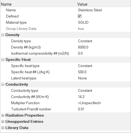Select the Density value 8000.0 field
The height and width of the screenshot is (133, 131).
click(x=104, y=47)
